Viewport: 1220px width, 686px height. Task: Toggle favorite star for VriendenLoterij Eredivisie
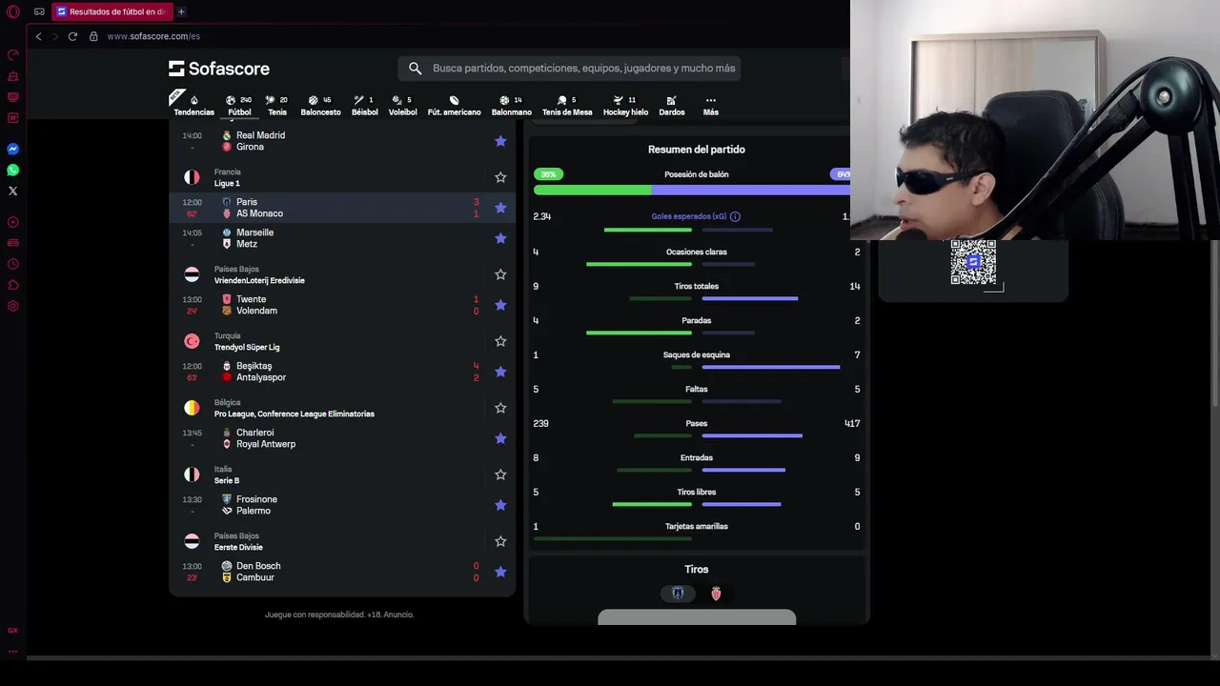click(500, 274)
